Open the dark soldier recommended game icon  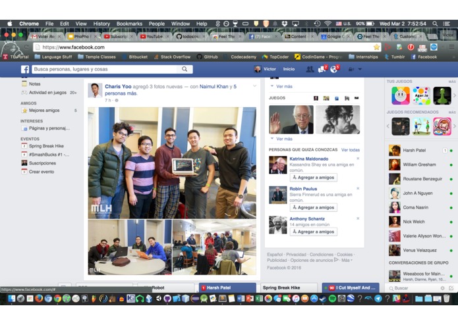pos(401,126)
